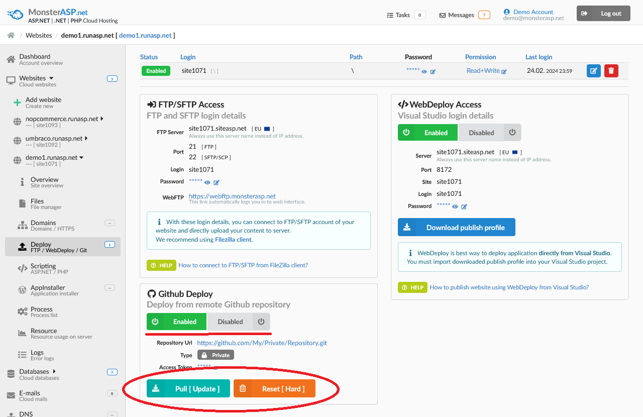
Task: Expand the Websites menu arrow
Action: click(x=51, y=78)
